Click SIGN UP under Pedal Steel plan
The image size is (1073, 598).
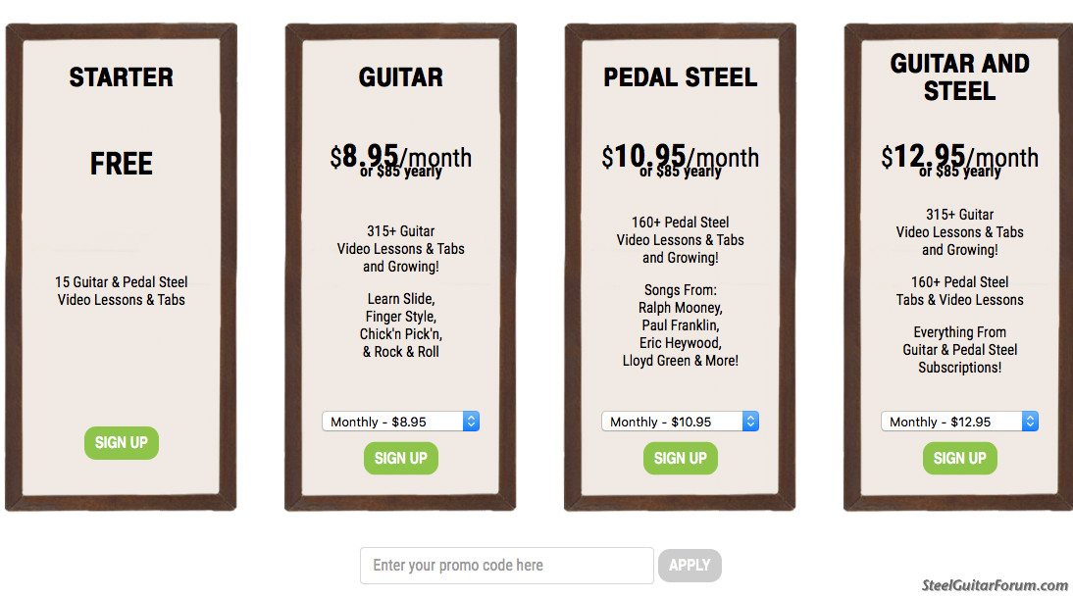(681, 459)
